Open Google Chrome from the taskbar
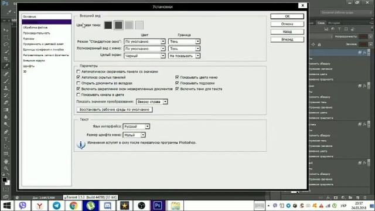375x211 pixels. (x=73, y=206)
